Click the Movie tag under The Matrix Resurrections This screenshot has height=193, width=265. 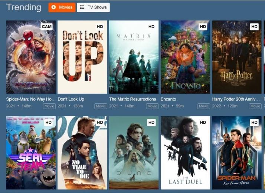pos(152,106)
